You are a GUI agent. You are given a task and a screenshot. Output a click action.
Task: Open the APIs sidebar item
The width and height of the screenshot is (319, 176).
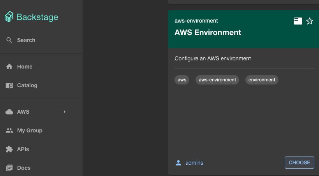tap(23, 149)
